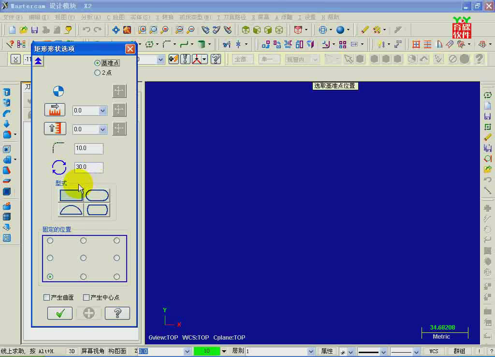The width and height of the screenshot is (495, 357).
Task: Open the Z depth dropdown in status bar
Action: tap(187, 351)
